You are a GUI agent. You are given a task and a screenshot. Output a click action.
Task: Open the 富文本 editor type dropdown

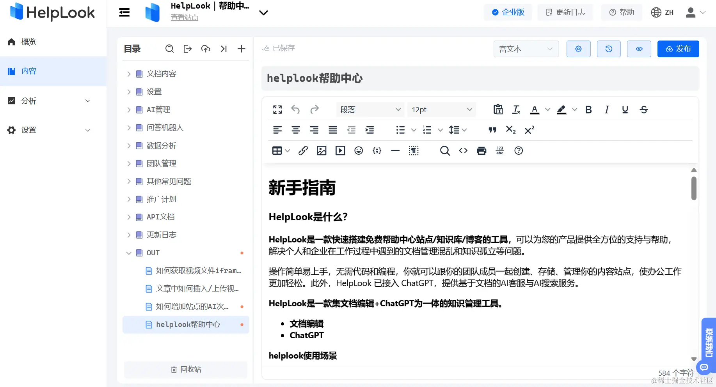point(526,49)
